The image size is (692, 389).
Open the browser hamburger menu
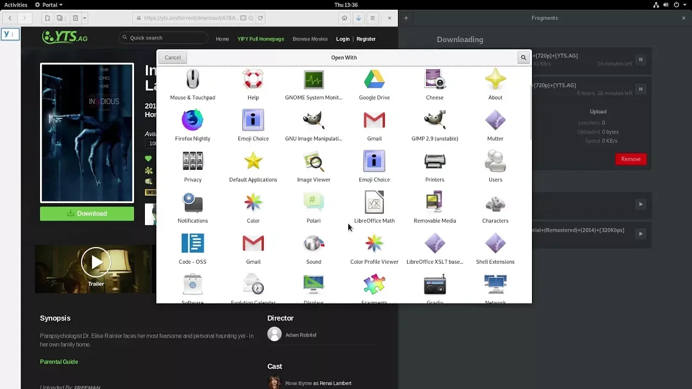pyautogui.click(x=372, y=18)
